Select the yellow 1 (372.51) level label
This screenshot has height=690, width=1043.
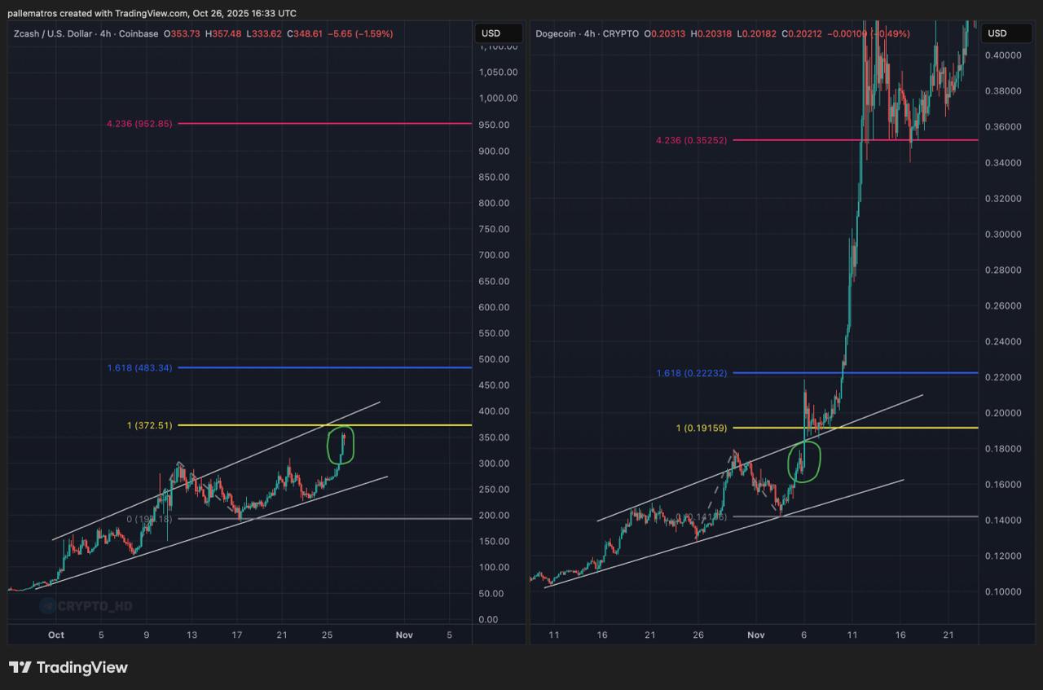[x=149, y=425]
